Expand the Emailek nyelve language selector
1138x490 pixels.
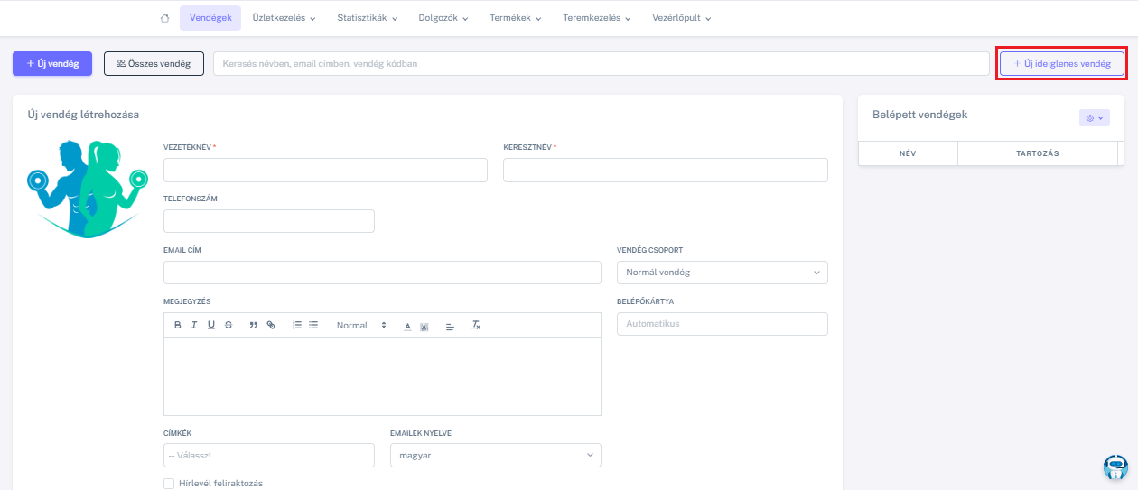495,456
